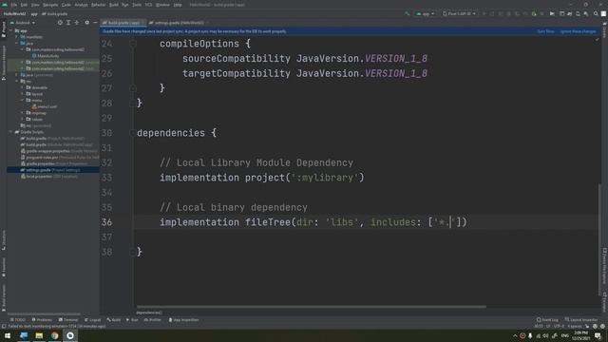608x342 pixels.
Task: Open the File menu
Action: pyautogui.click(x=14, y=5)
